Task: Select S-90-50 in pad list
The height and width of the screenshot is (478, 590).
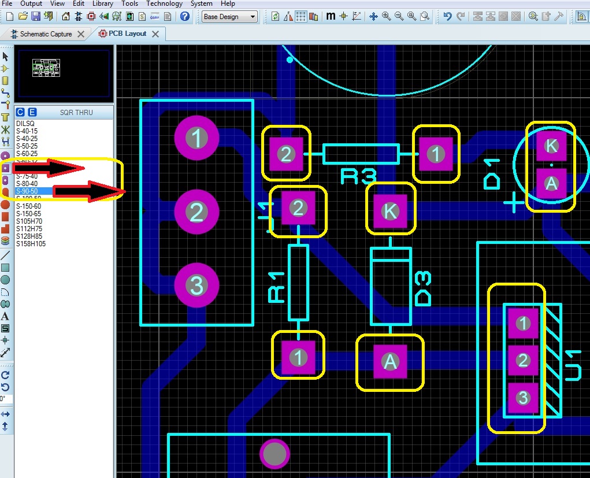Action: coord(34,191)
